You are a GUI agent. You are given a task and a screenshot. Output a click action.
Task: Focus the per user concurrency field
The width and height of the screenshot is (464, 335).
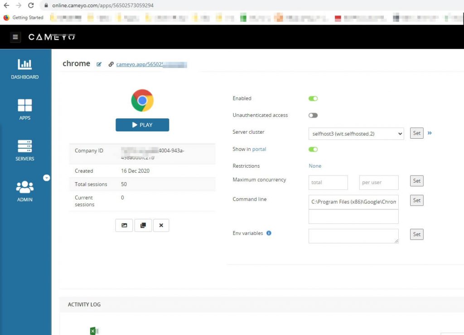pyautogui.click(x=379, y=183)
